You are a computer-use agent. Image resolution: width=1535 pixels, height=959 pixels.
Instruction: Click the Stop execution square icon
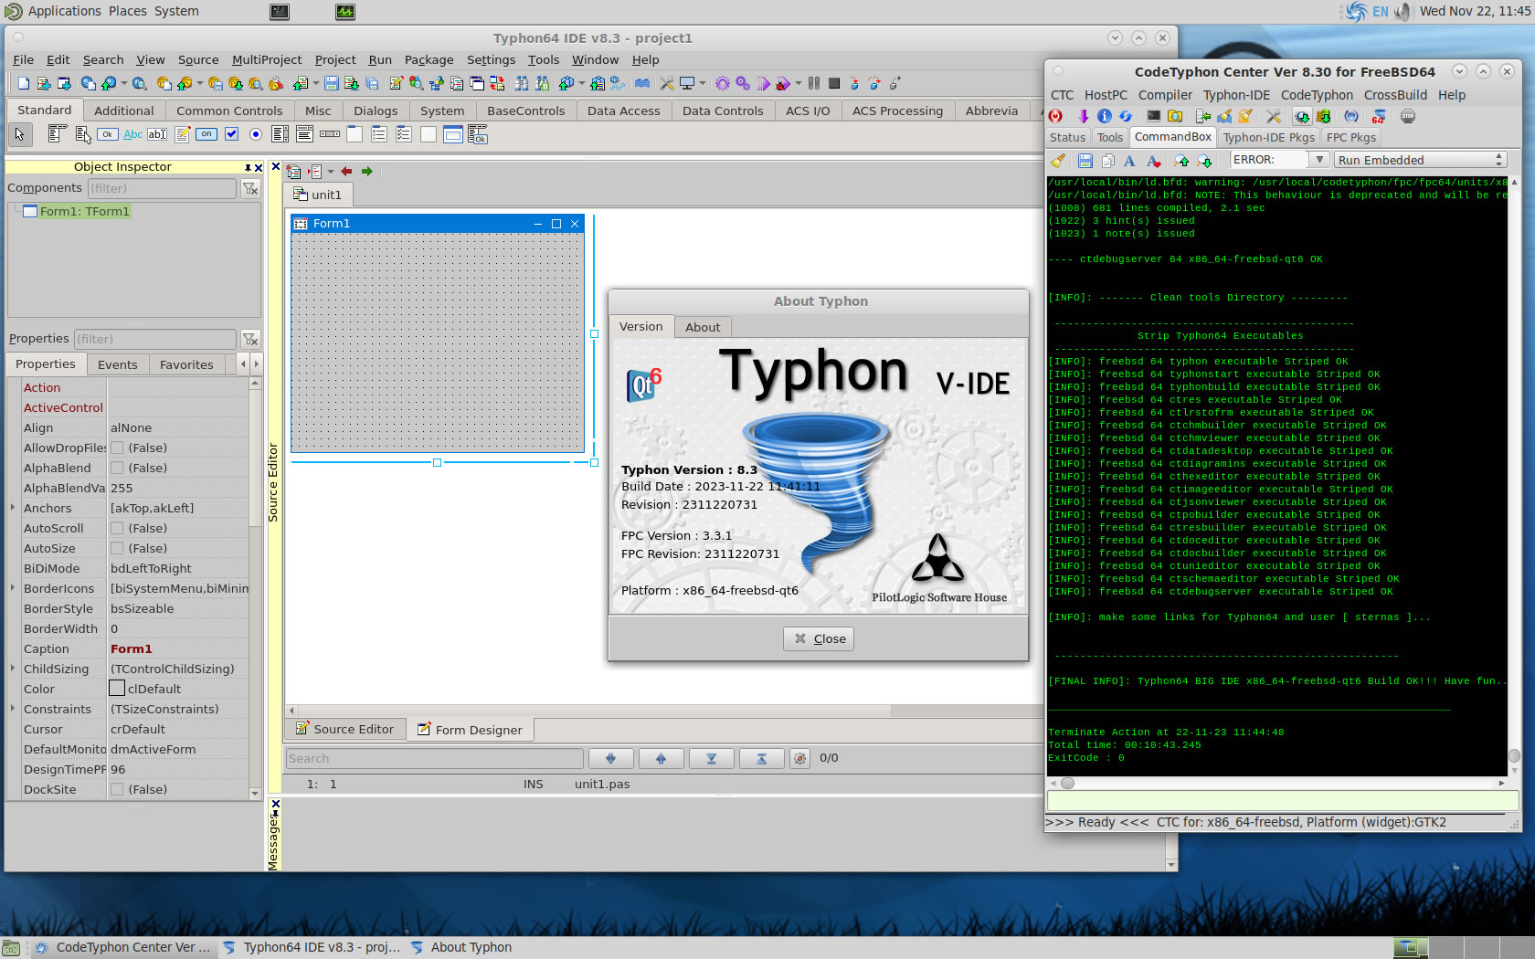pyautogui.click(x=834, y=83)
